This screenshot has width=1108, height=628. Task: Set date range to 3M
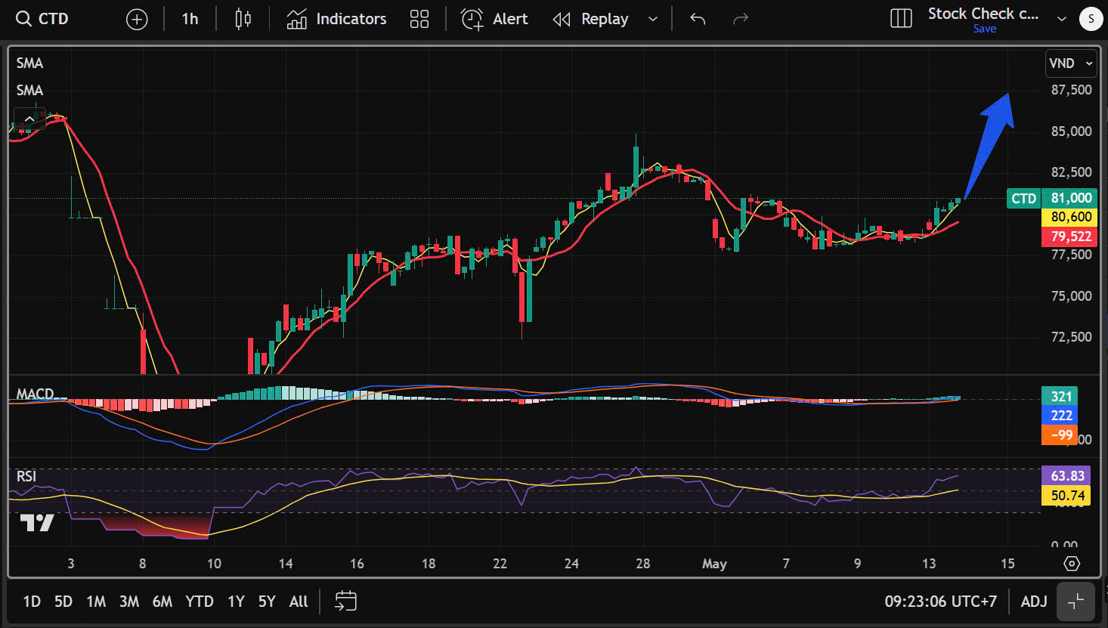[129, 602]
